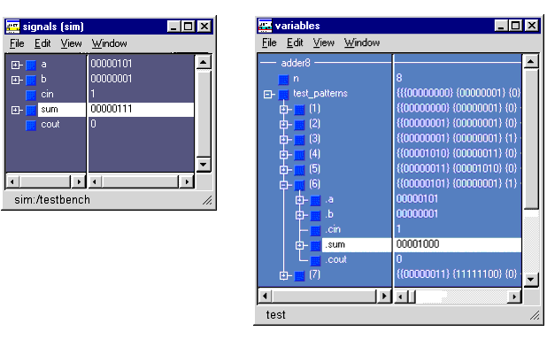Expand test pattern entry (7)
This screenshot has width=547, height=339.
283,275
